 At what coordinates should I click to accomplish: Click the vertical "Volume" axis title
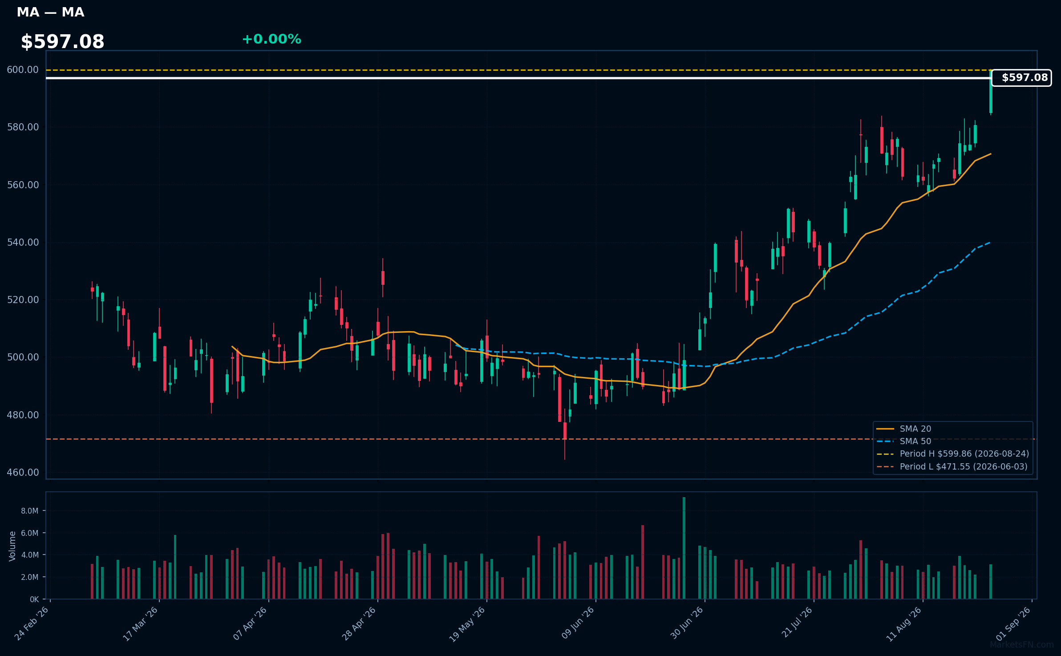pyautogui.click(x=12, y=546)
